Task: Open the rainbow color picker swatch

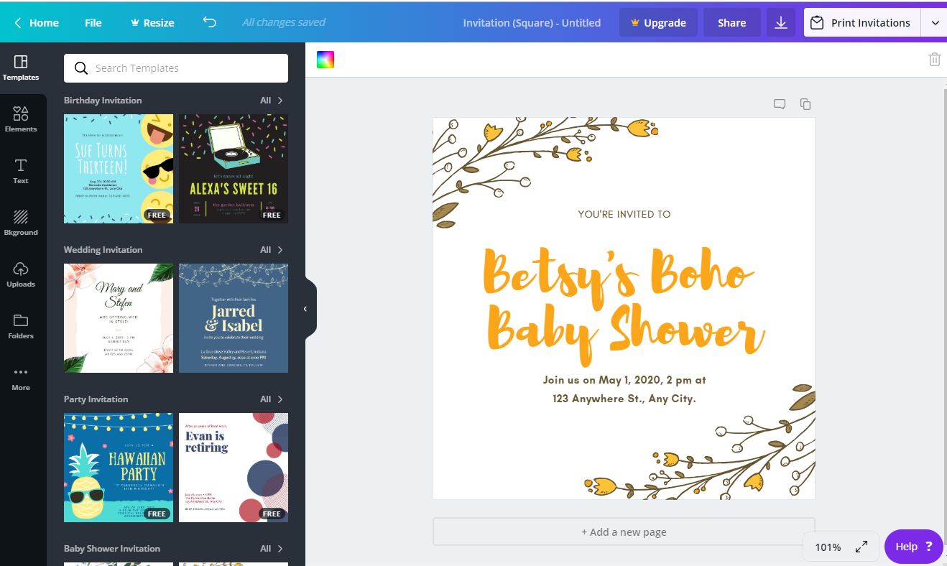Action: coord(325,60)
